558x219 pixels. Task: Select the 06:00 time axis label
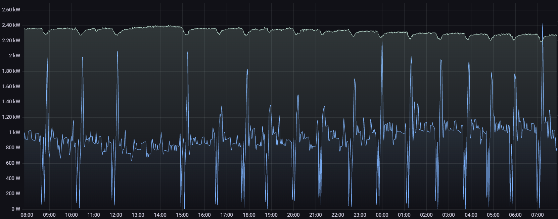(x=515, y=215)
